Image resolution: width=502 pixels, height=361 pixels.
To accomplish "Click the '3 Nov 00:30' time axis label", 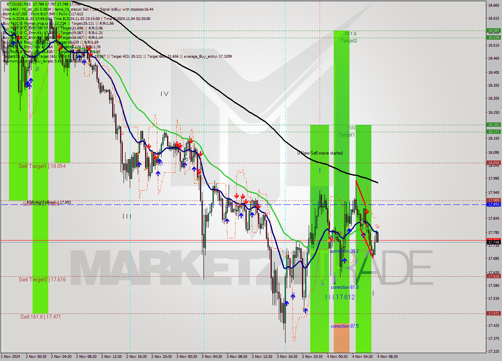I will (187, 357).
